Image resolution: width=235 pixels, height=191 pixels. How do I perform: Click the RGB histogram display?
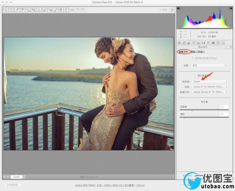pyautogui.click(x=205, y=18)
